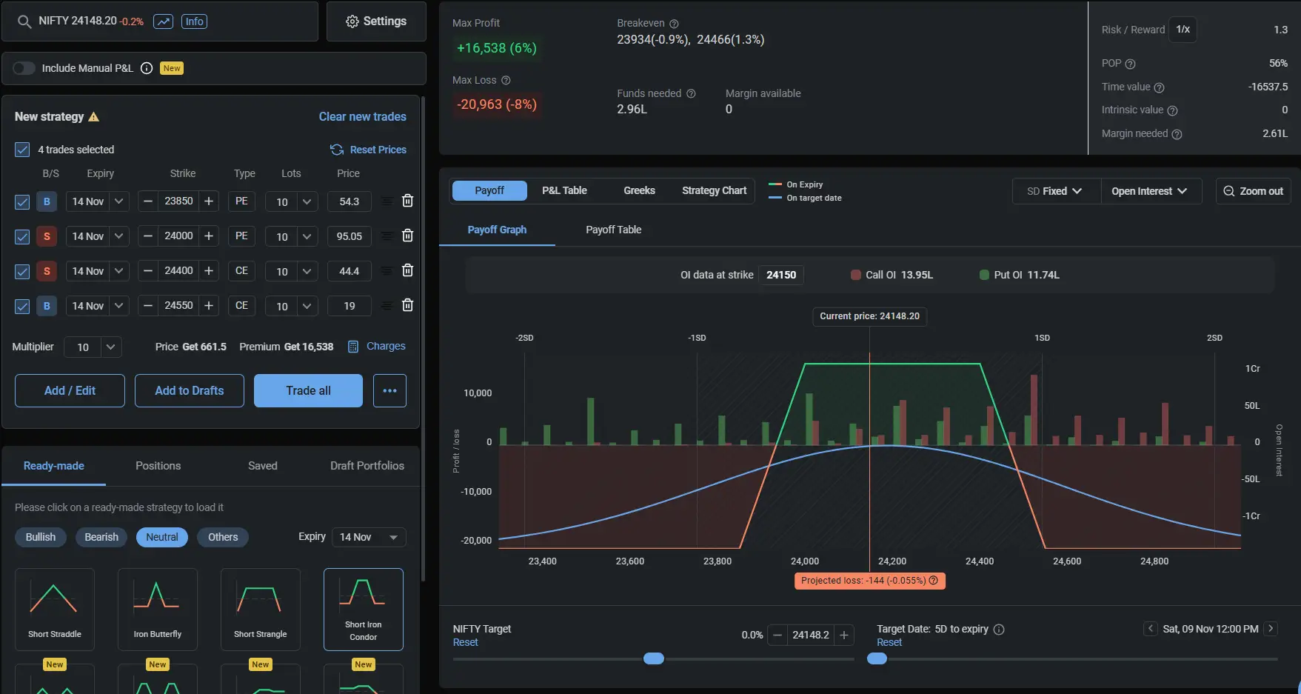The image size is (1301, 694).
Task: Open the ready-made Expiry 14 Nov dropdown
Action: point(369,537)
